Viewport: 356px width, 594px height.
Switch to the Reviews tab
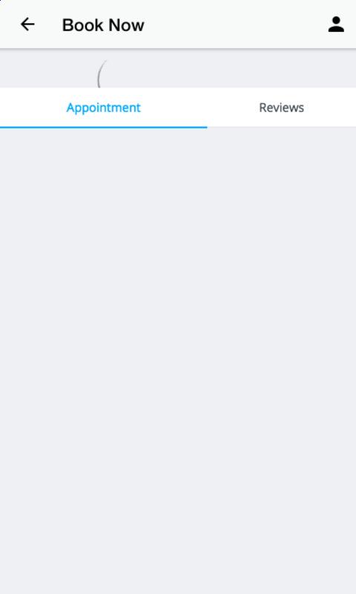click(282, 108)
